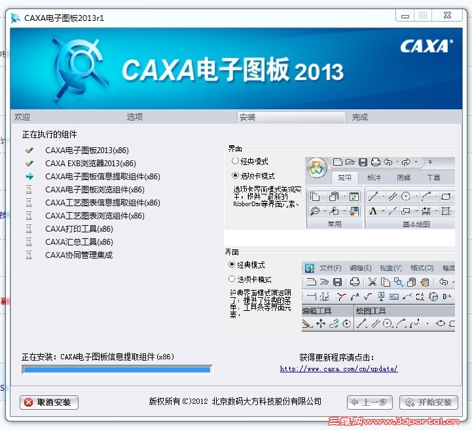Select the Circle tool in ribbon 基本绘图 group
This screenshot has width=472, height=430.
(406, 196)
